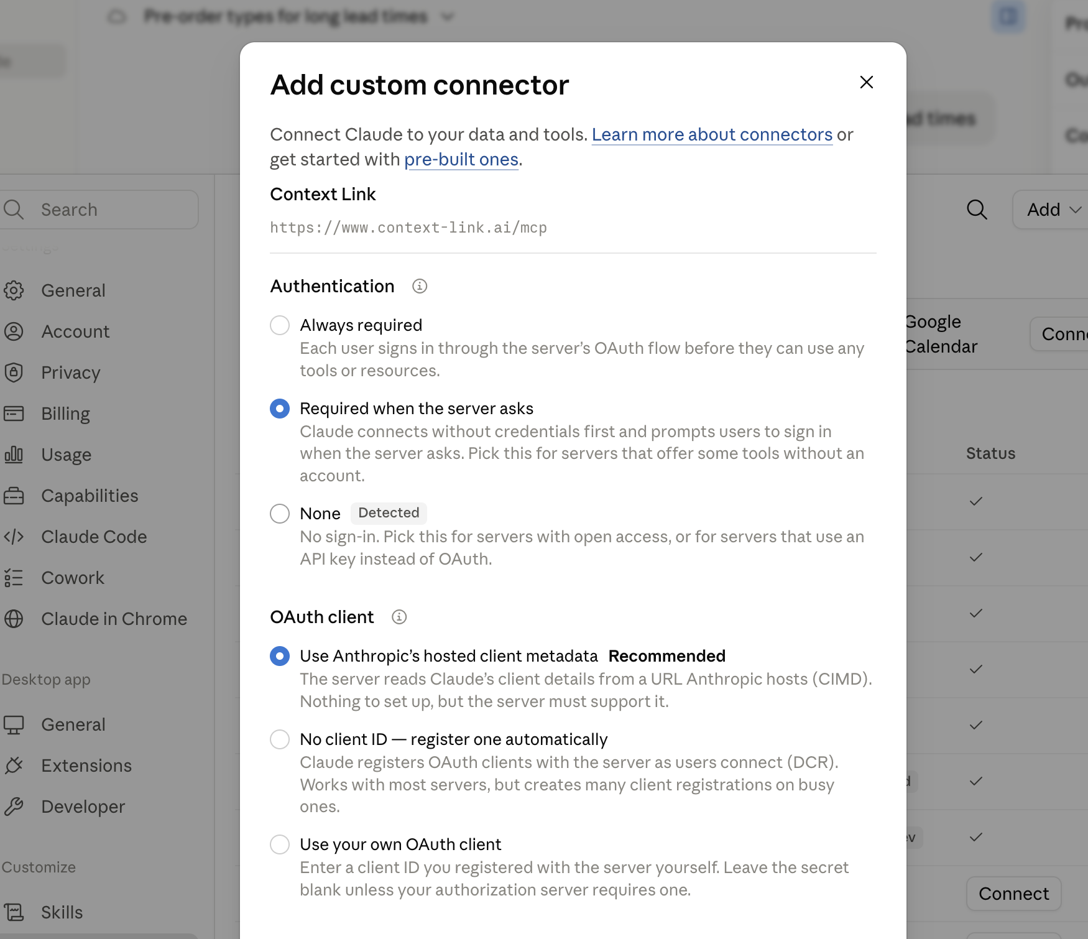Choose Use Anthropic's hosted client metadata

(x=280, y=656)
